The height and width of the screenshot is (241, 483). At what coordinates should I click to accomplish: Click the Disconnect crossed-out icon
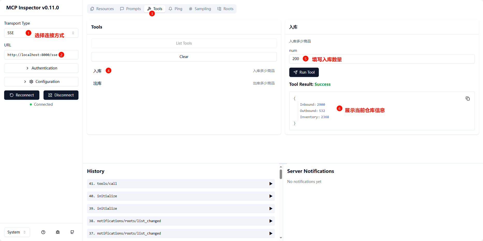click(50, 95)
